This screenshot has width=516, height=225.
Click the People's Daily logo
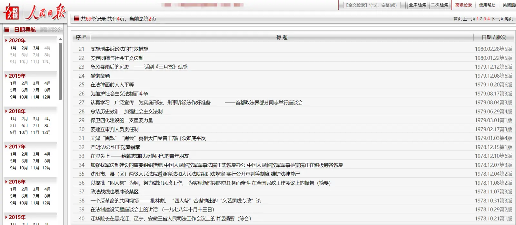tap(45, 12)
